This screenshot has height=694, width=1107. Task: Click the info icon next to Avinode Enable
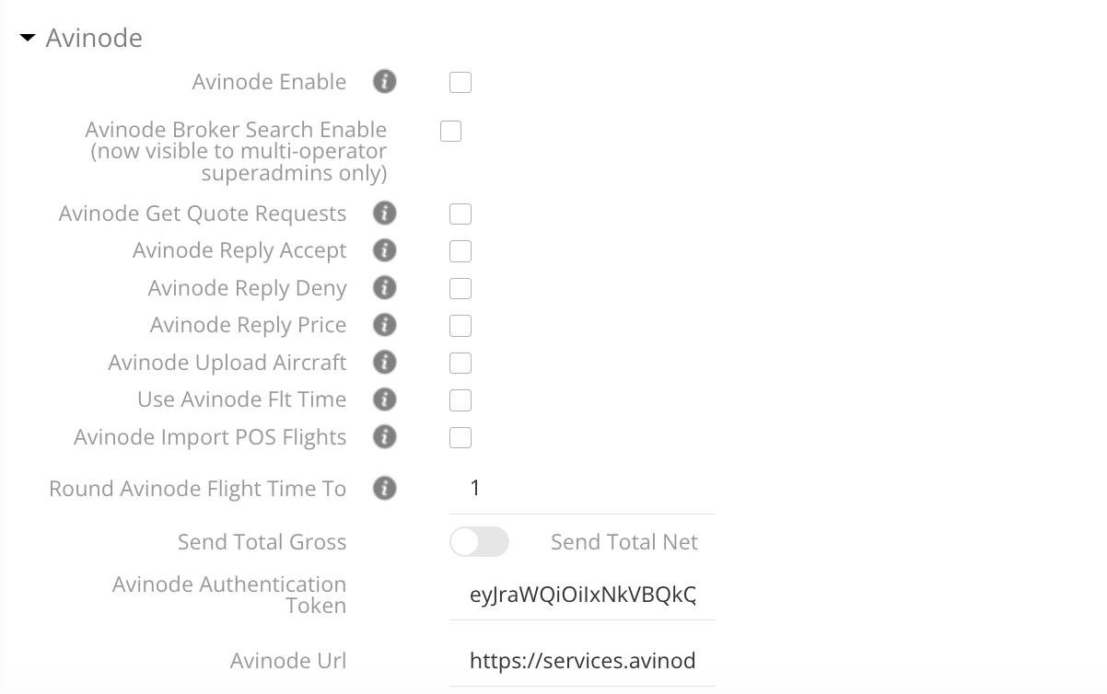tap(384, 82)
